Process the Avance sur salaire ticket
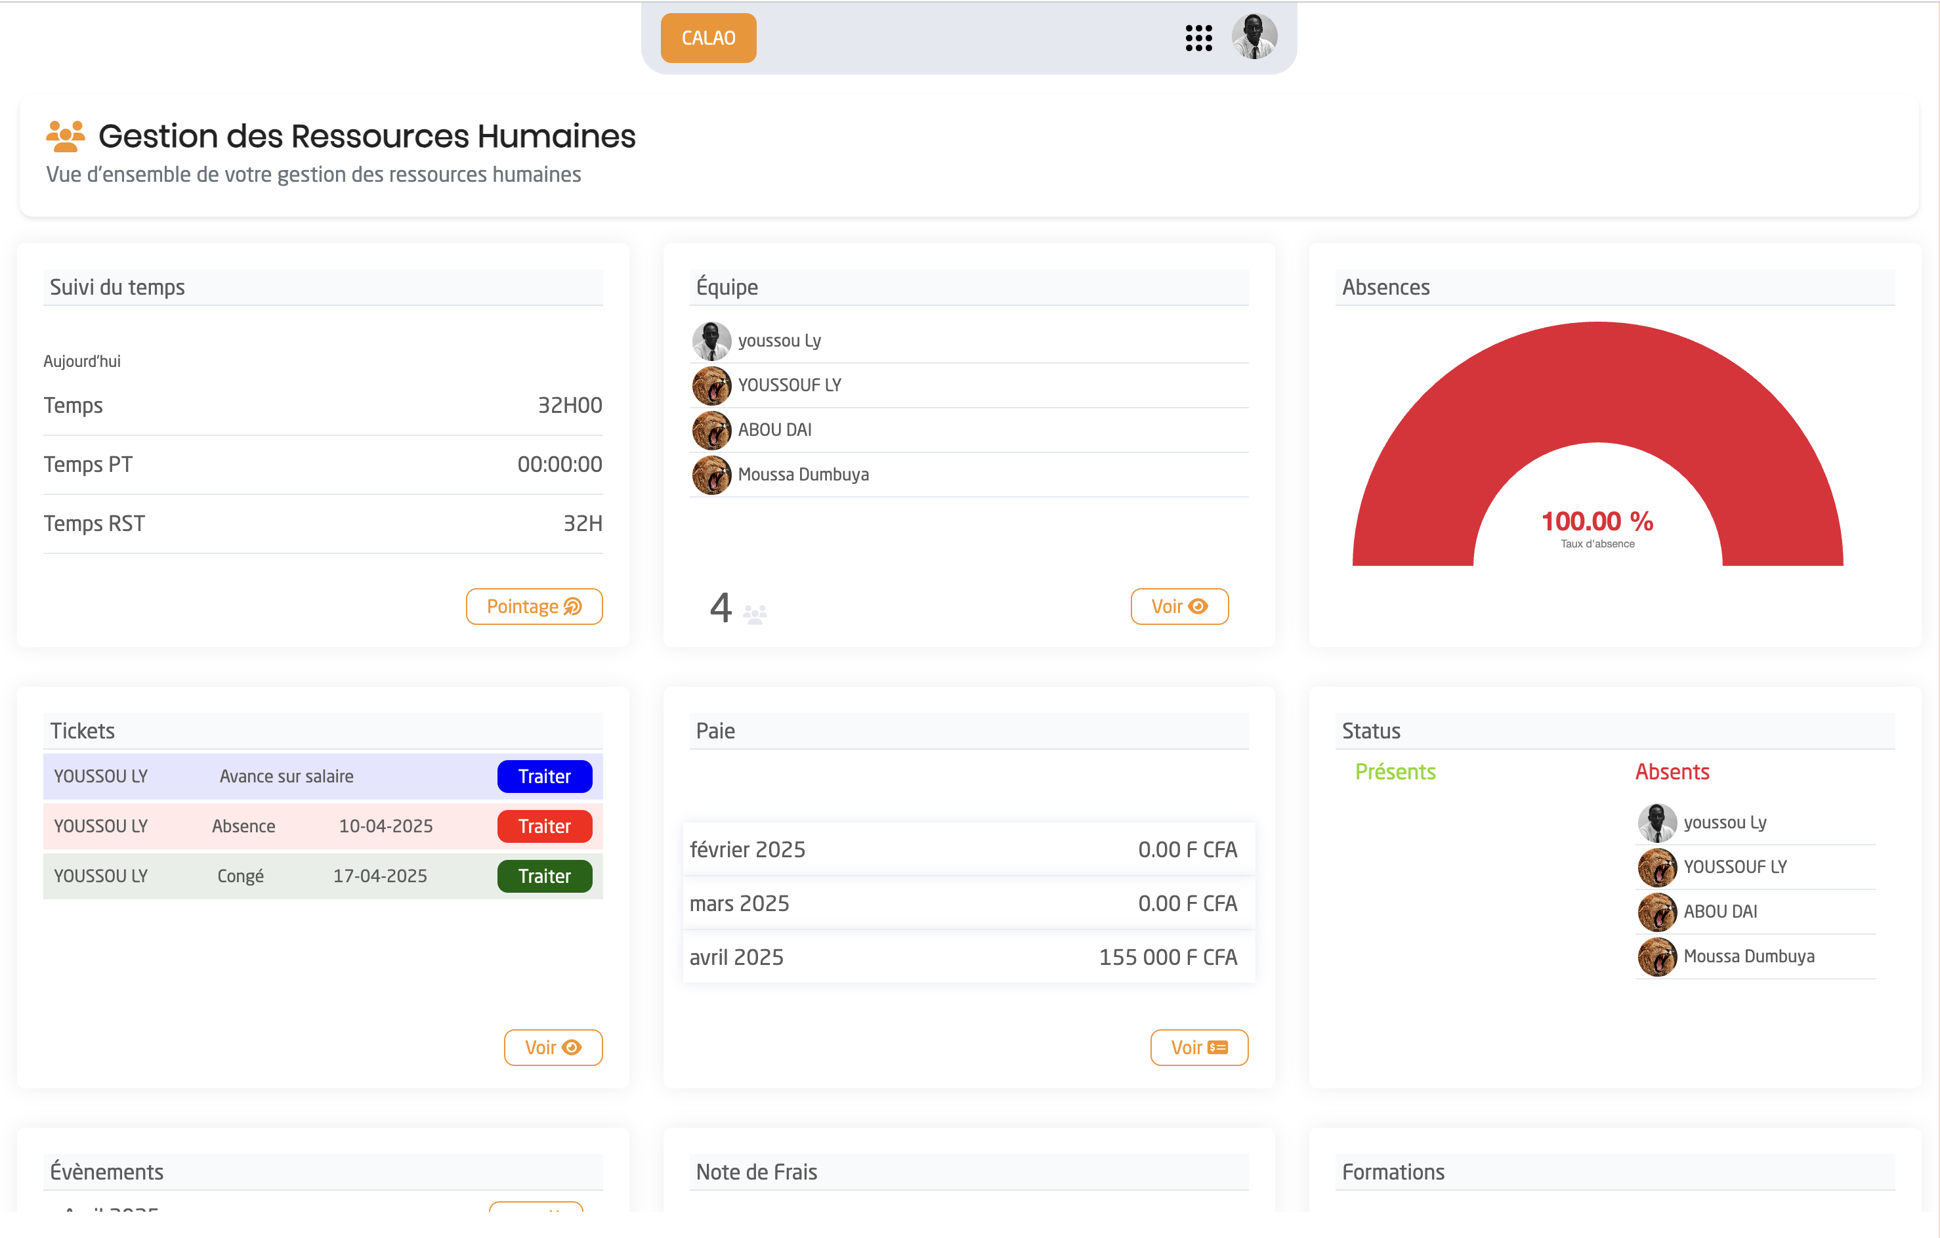1940x1238 pixels. [x=545, y=776]
